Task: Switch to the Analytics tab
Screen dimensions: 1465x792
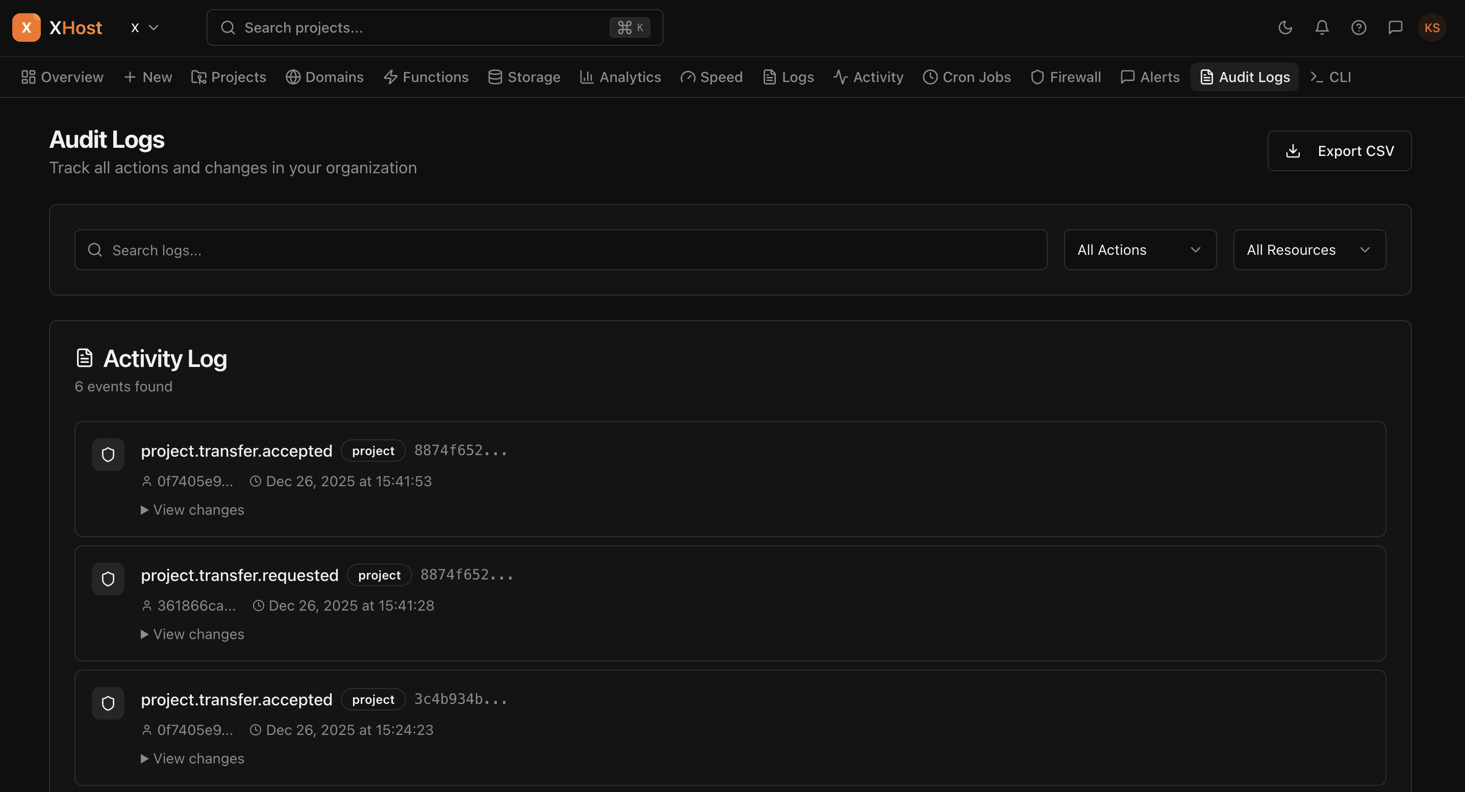Action: pos(620,76)
